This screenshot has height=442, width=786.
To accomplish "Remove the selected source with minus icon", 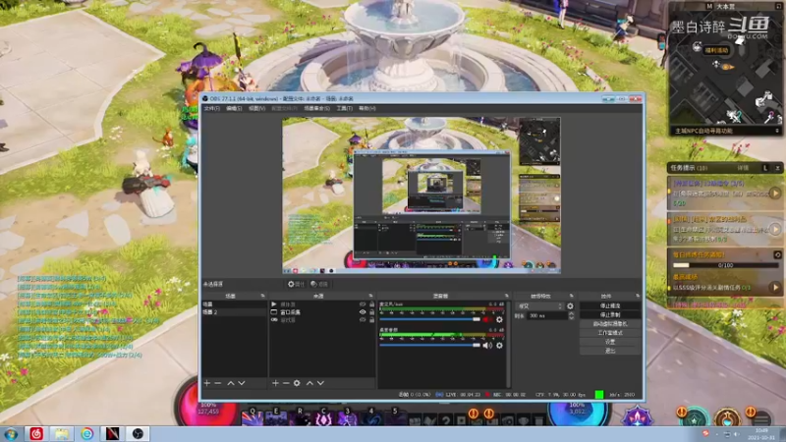I will pyautogui.click(x=286, y=383).
